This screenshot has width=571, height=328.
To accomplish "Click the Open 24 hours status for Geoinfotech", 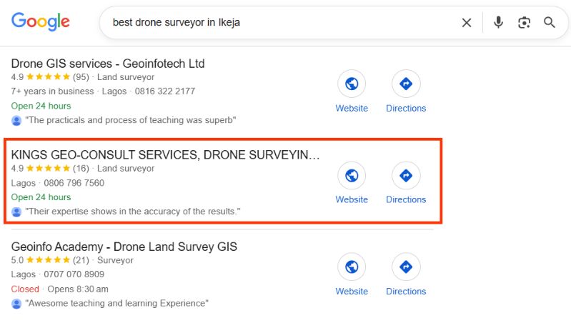I will (41, 106).
